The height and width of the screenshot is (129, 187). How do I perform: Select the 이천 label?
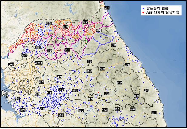point(49,92)
